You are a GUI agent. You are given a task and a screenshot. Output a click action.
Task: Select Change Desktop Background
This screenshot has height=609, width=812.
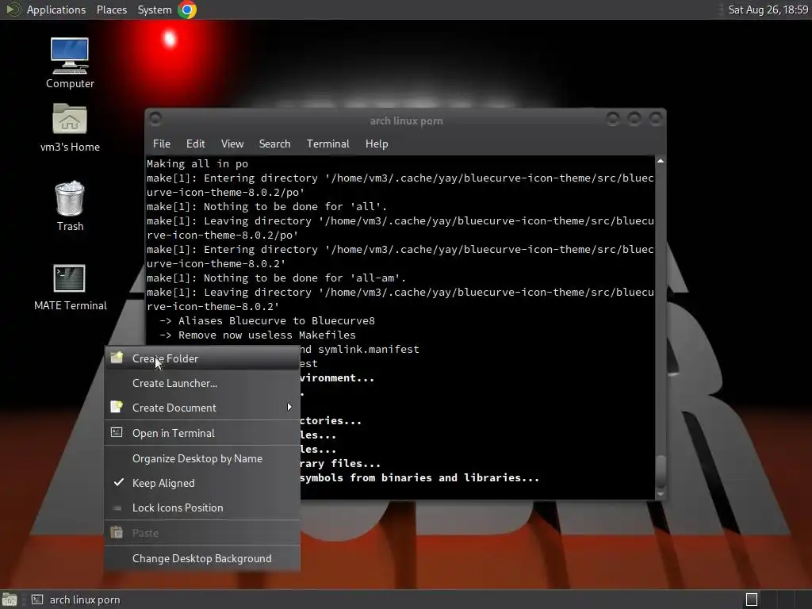pyautogui.click(x=202, y=558)
